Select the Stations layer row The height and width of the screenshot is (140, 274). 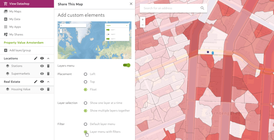(x=27, y=66)
